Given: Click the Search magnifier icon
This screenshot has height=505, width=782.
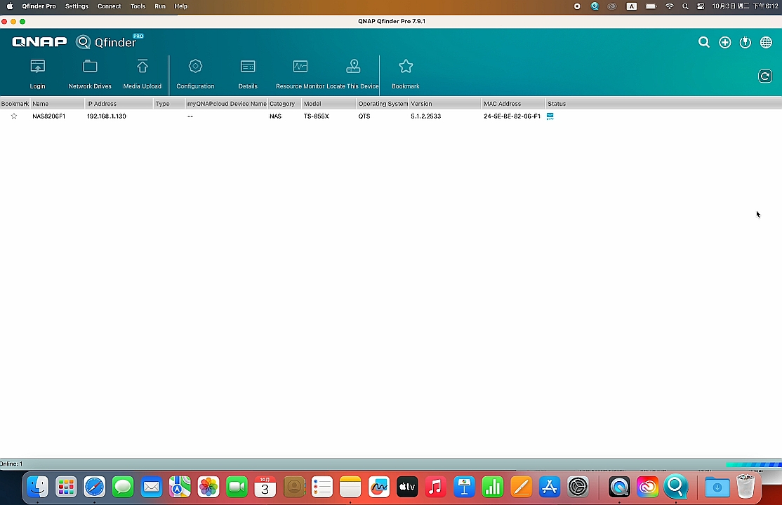Looking at the screenshot, I should click(703, 42).
